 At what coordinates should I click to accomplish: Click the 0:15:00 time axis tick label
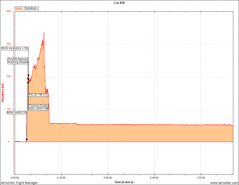61,178
